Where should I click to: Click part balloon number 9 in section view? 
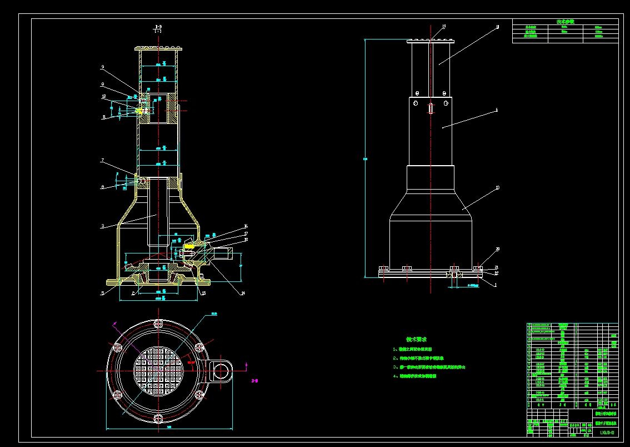coord(103,67)
